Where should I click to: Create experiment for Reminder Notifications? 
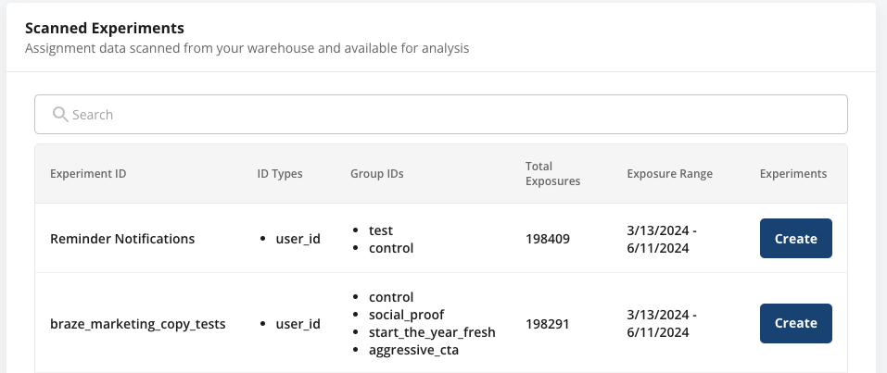pyautogui.click(x=795, y=239)
